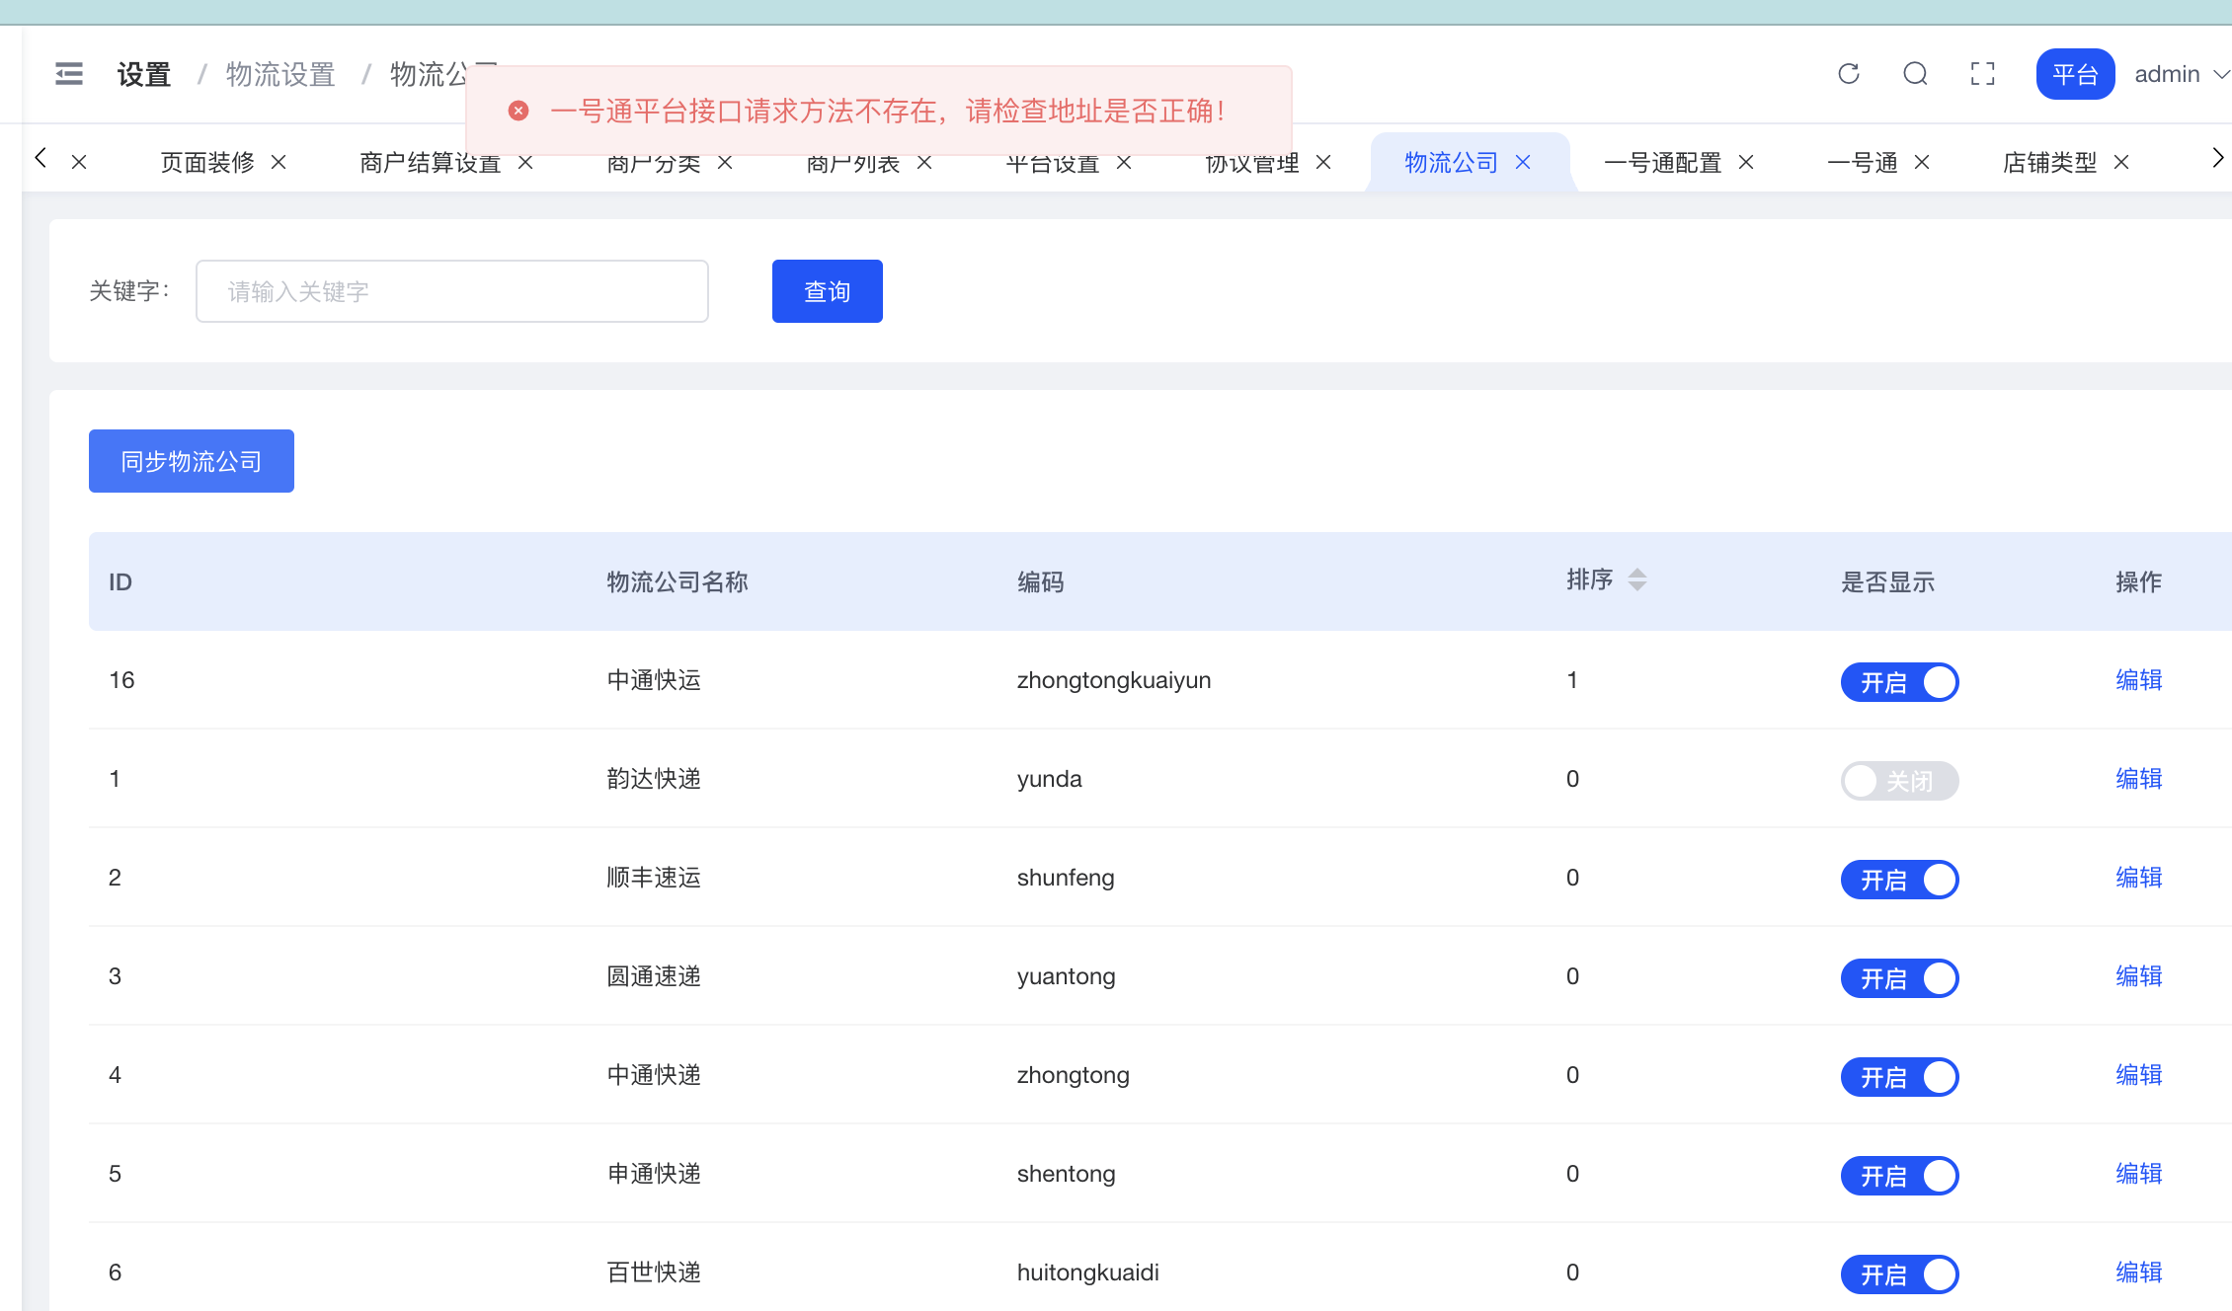Image resolution: width=2232 pixels, height=1311 pixels.
Task: Click the 查询 search button
Action: pyautogui.click(x=828, y=291)
